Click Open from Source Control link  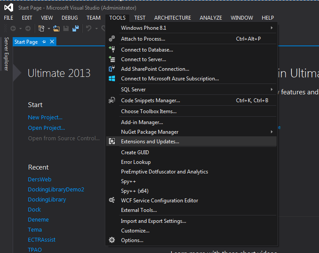coord(64,138)
